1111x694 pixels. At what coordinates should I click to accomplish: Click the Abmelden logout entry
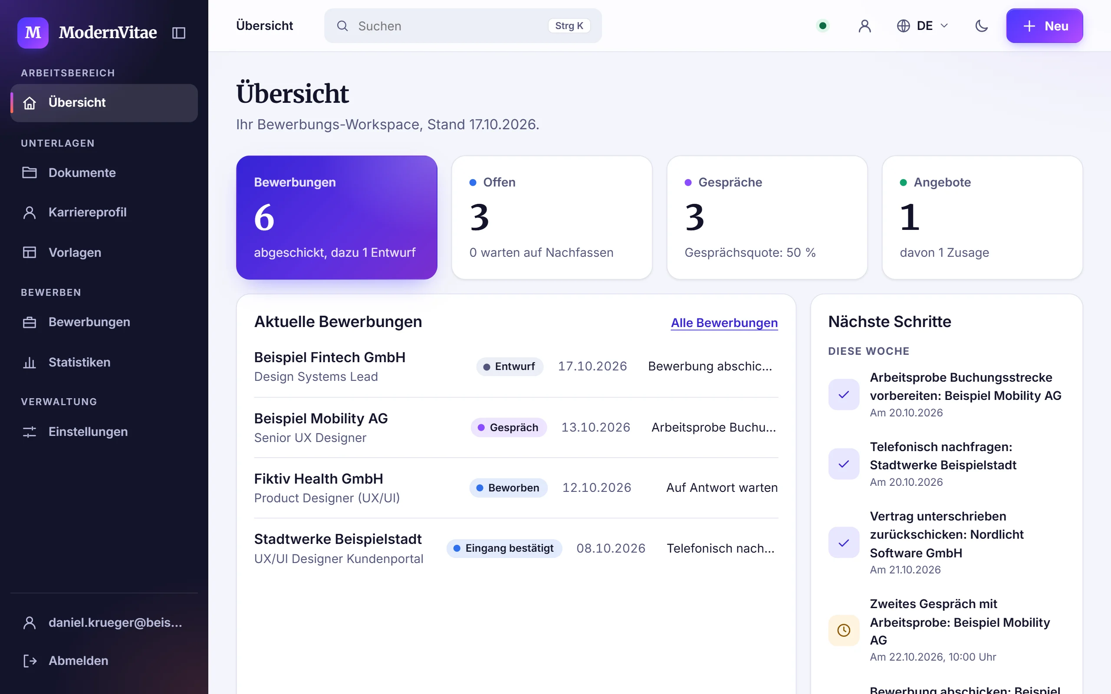point(104,661)
